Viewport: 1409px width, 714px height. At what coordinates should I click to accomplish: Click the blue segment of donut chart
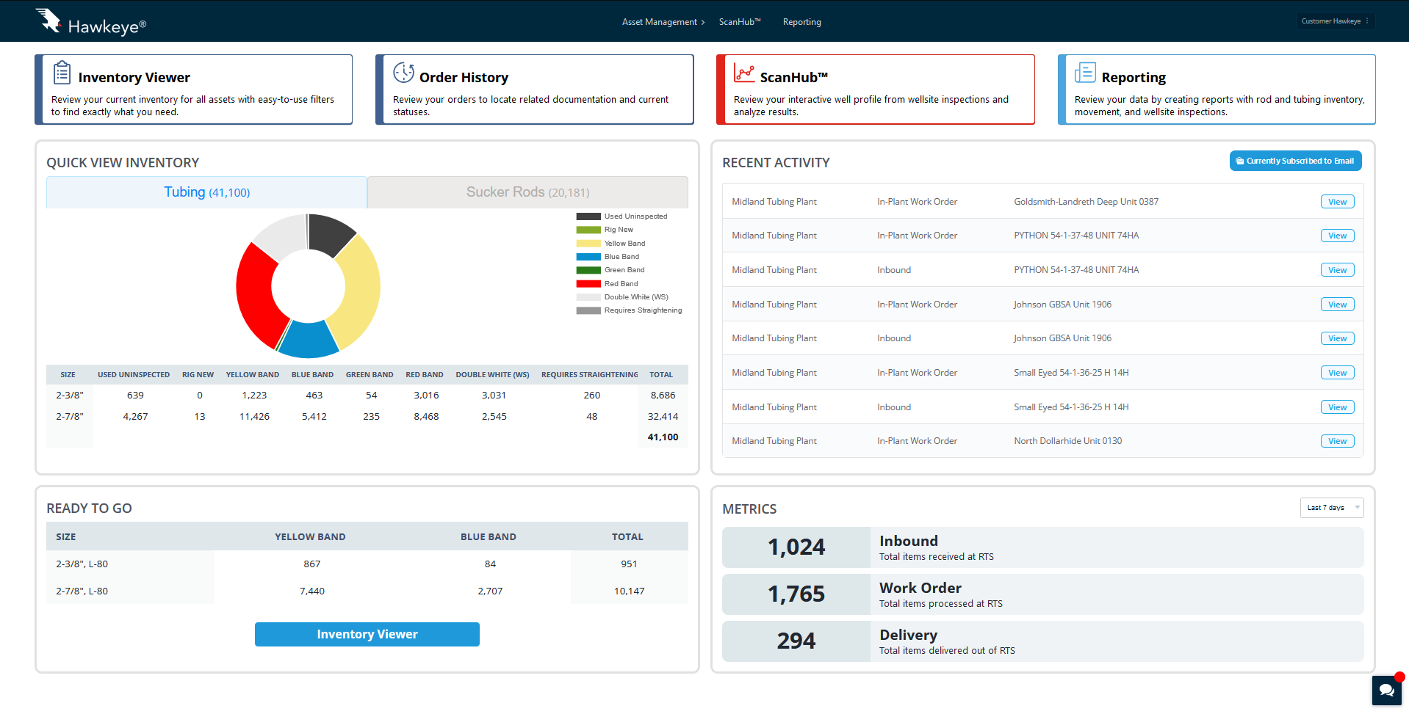[x=309, y=340]
